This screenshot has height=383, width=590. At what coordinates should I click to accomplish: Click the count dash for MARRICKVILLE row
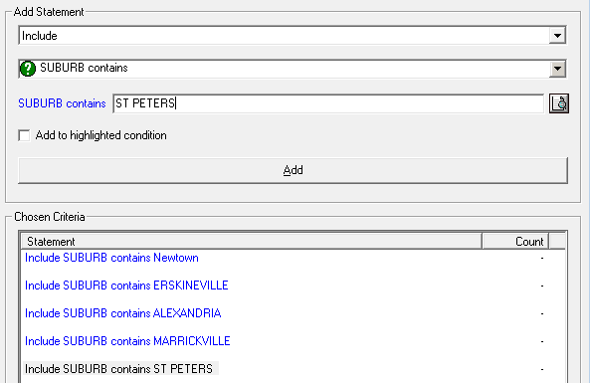(542, 341)
